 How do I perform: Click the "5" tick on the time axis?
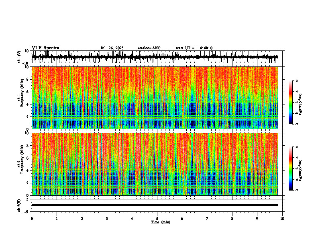[157, 219]
